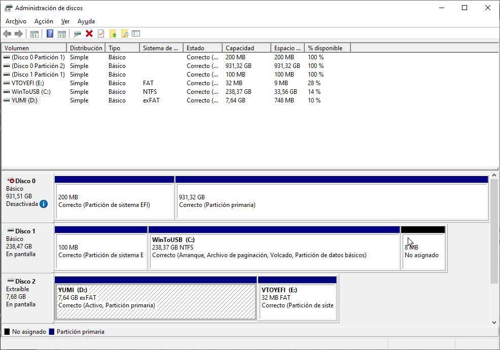The height and width of the screenshot is (350, 500).
Task: Click the blue Partición primaria legend swatch
Action: 52,332
